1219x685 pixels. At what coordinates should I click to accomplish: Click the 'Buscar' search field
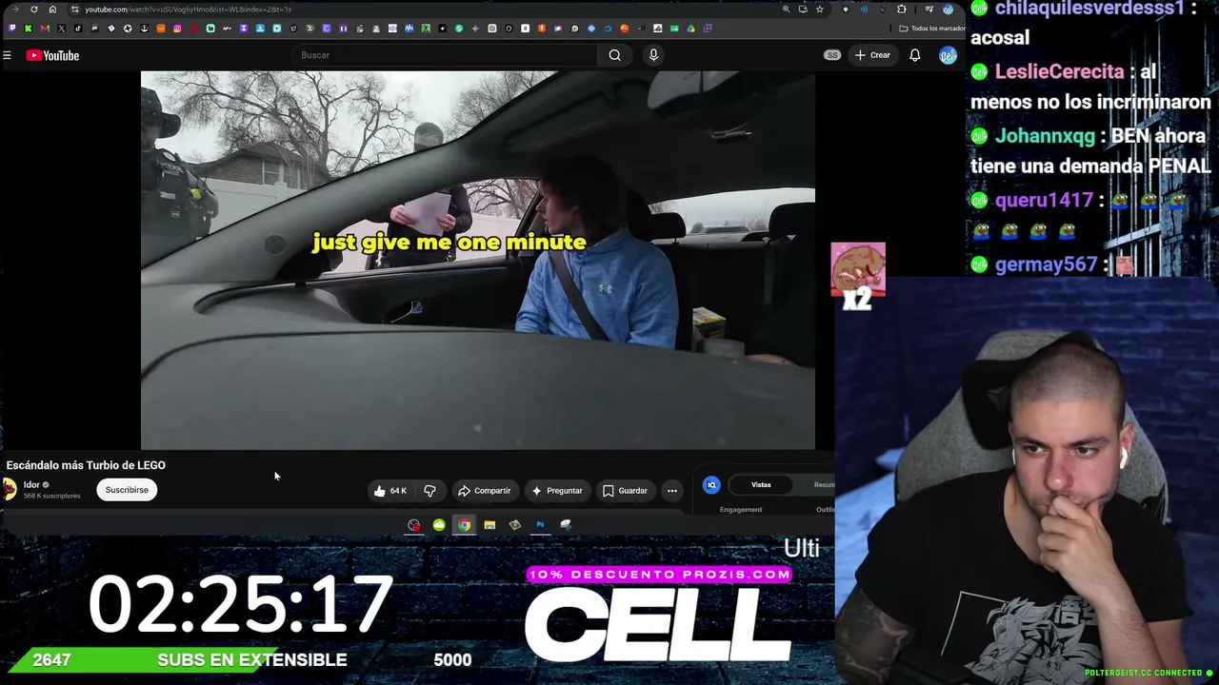click(445, 55)
